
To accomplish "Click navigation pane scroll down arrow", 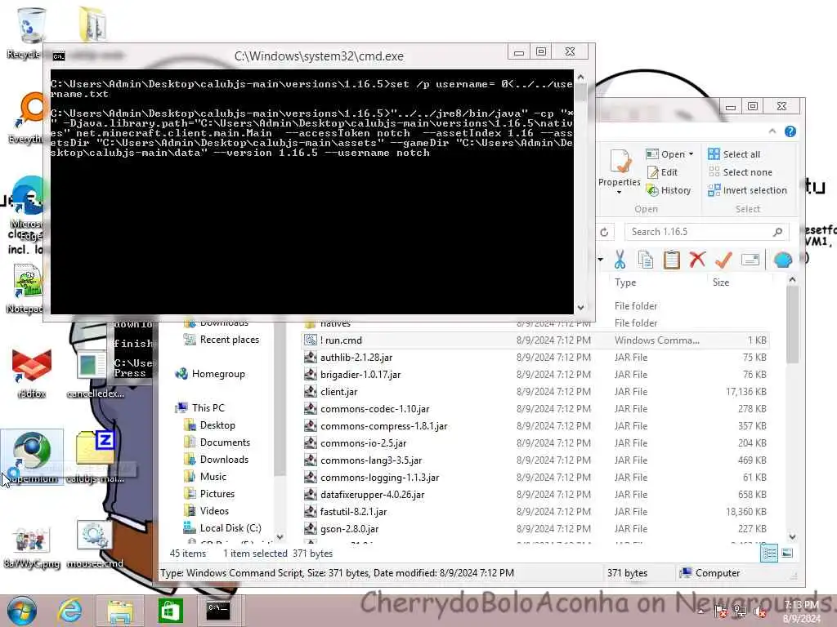I will coord(280,536).
